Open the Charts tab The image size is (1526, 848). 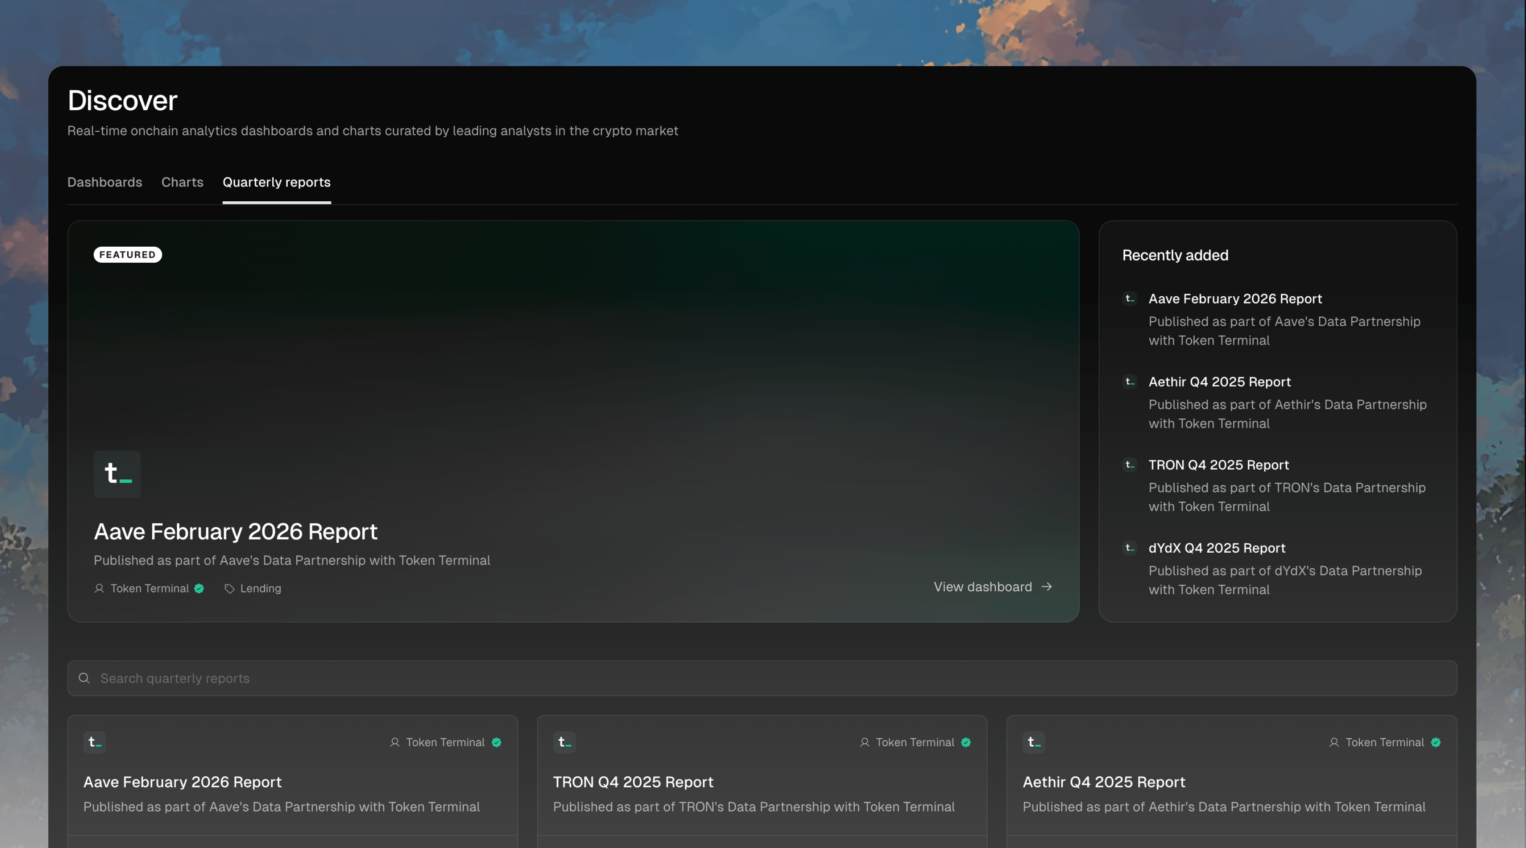click(x=182, y=182)
